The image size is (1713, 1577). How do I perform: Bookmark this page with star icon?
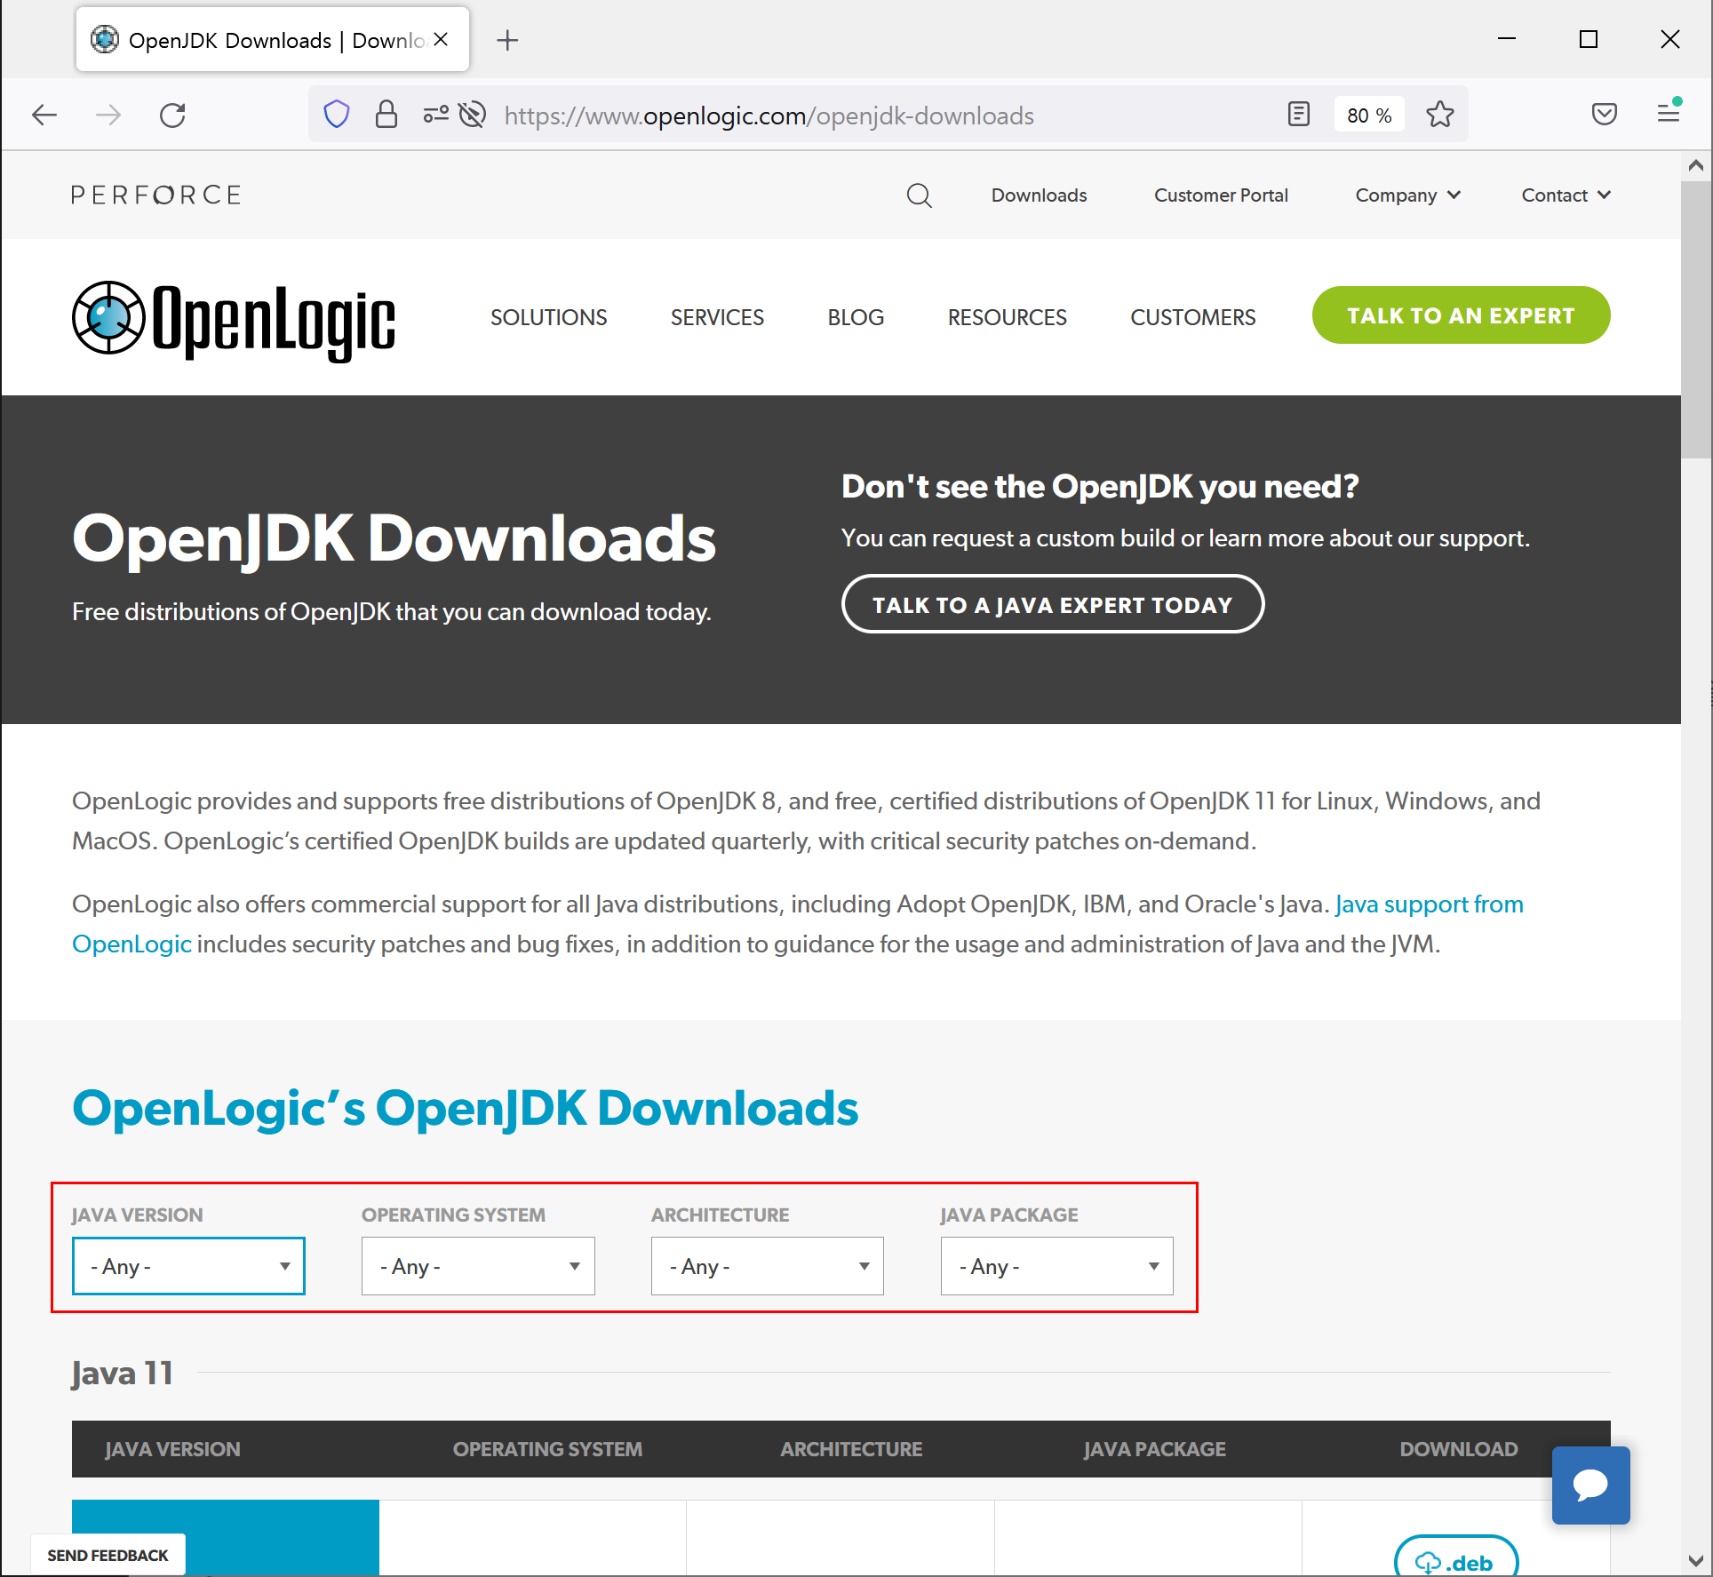1439,115
